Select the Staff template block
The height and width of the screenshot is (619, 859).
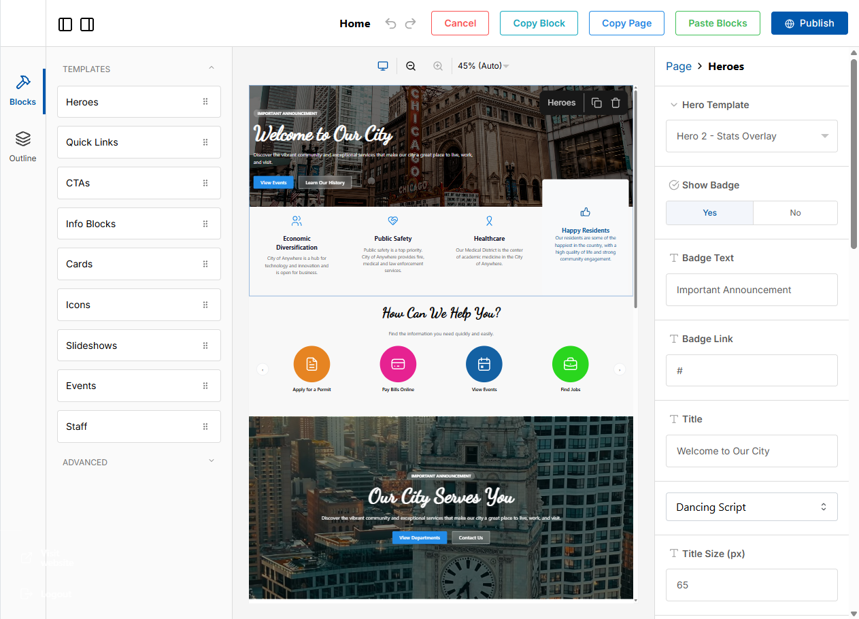click(139, 426)
